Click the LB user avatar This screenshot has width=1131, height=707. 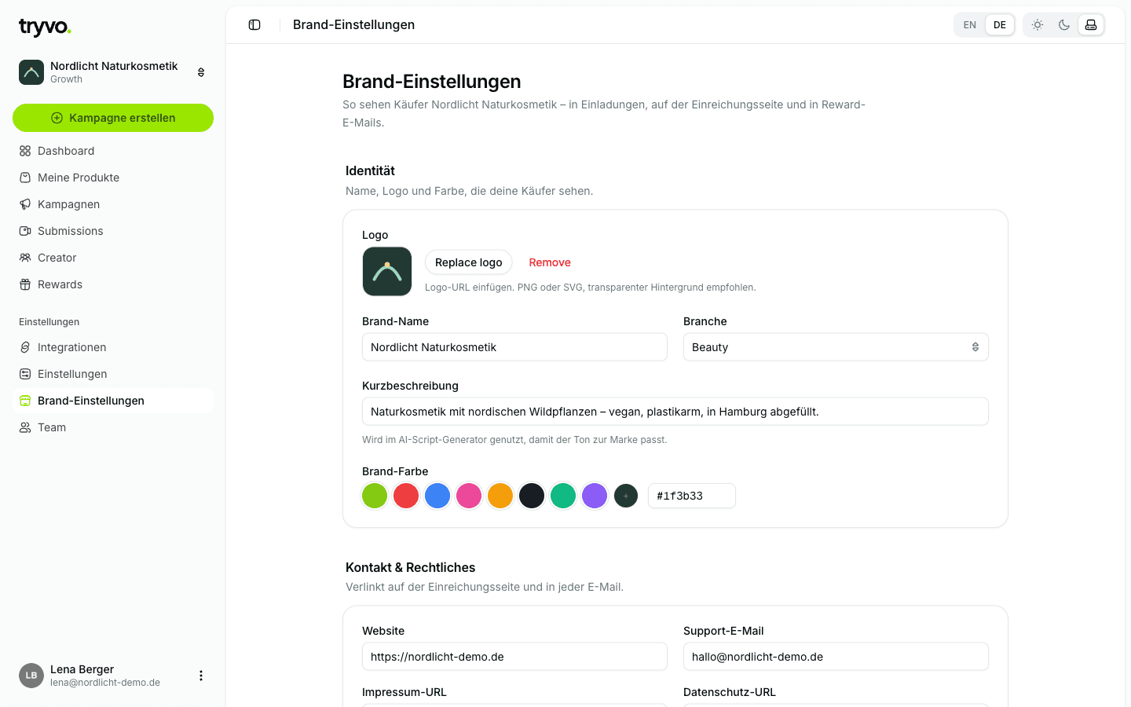click(x=31, y=676)
